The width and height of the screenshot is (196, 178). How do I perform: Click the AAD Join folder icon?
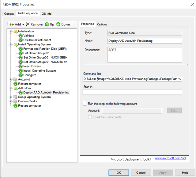[x=16, y=88]
